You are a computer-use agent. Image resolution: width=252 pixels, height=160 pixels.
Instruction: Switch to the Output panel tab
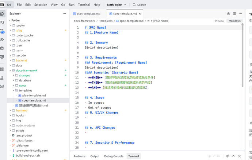tap(95, 156)
